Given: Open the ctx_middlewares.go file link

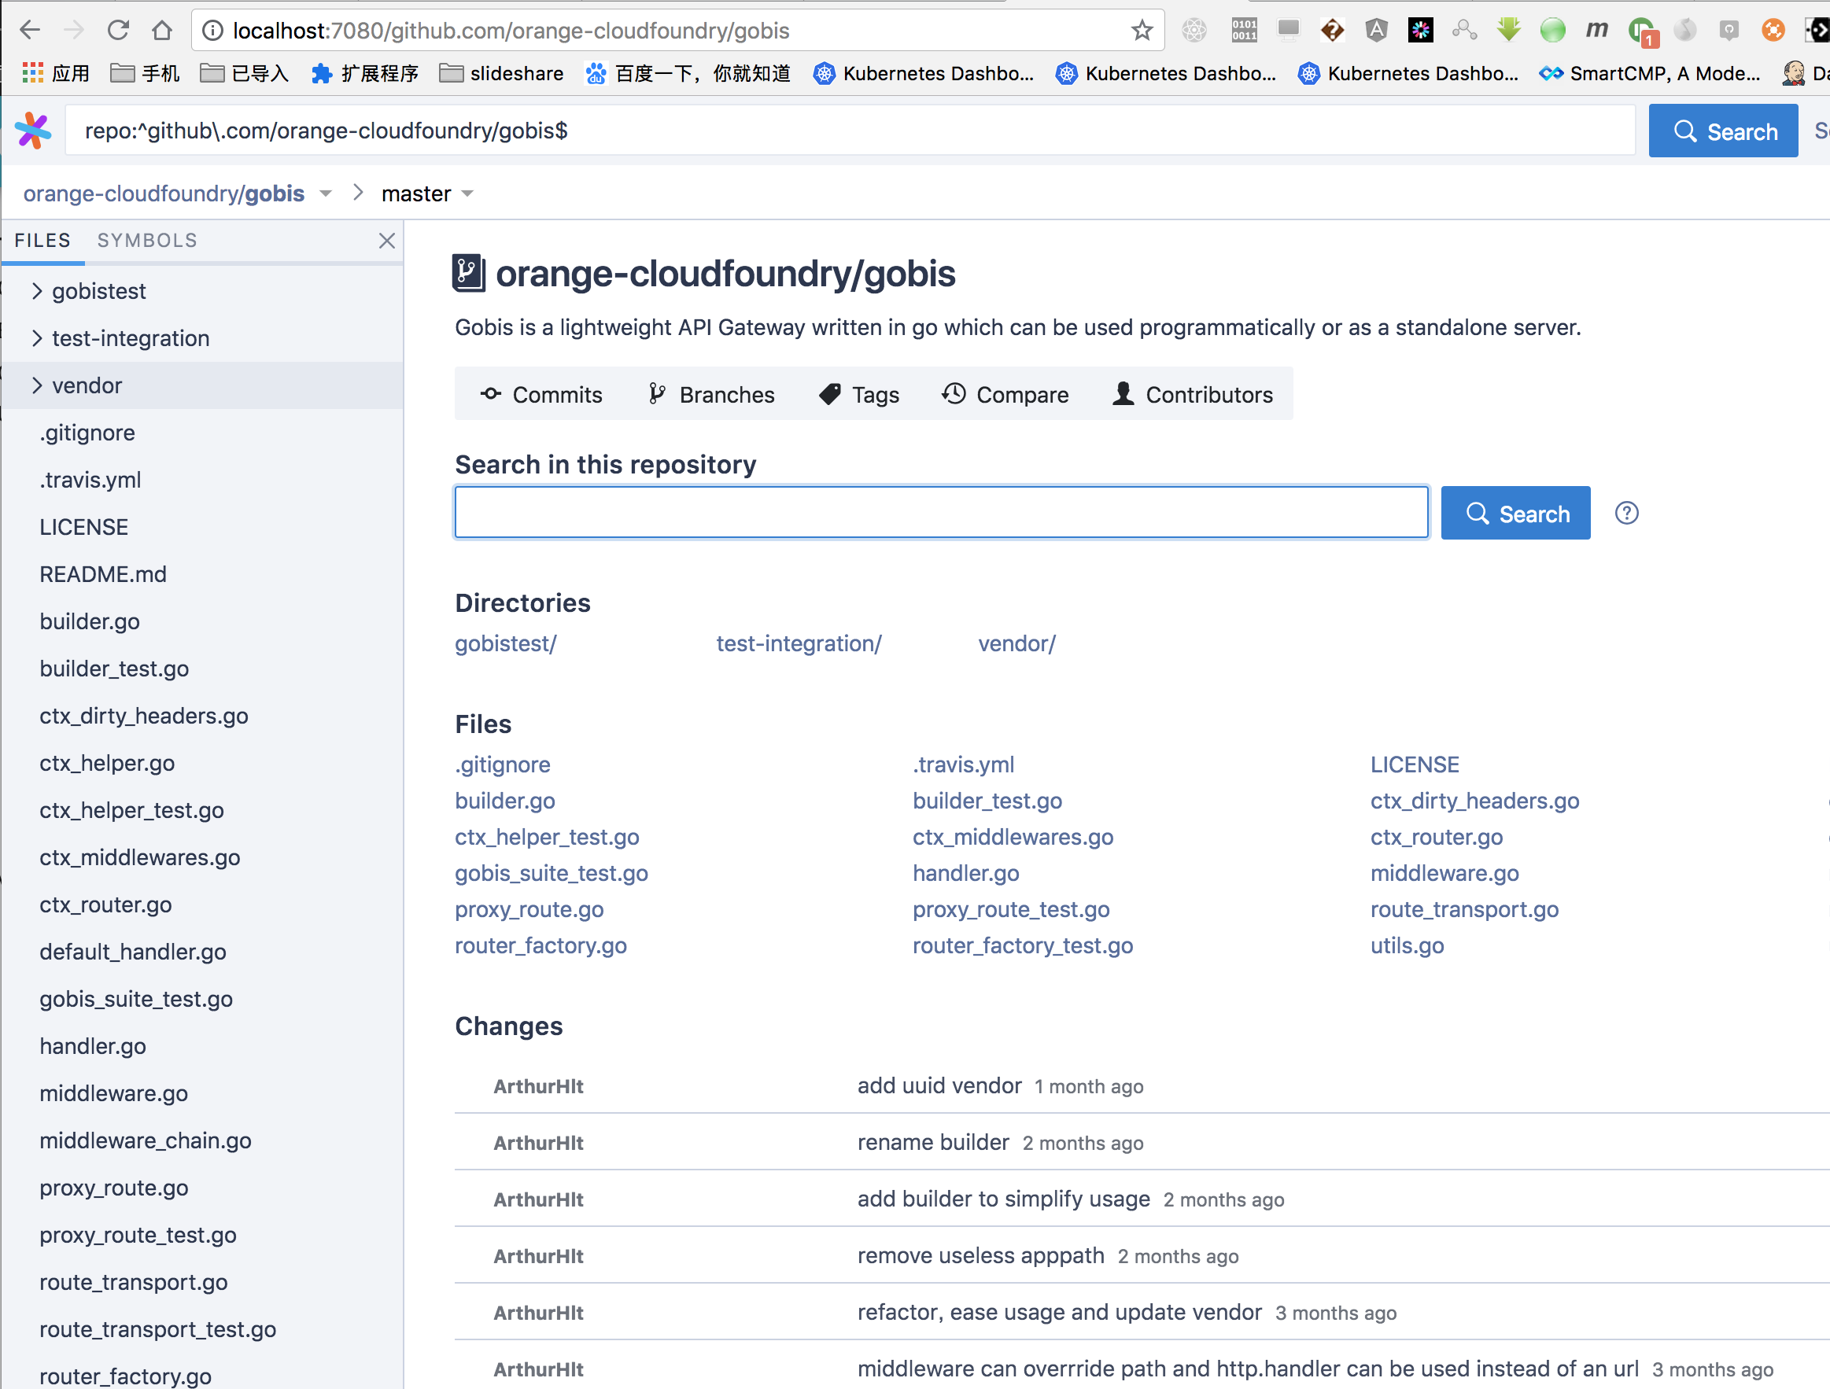Looking at the screenshot, I should 1014,836.
